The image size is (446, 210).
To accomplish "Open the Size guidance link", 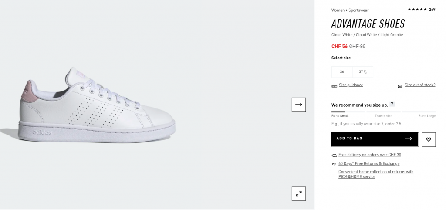I will 351,85.
